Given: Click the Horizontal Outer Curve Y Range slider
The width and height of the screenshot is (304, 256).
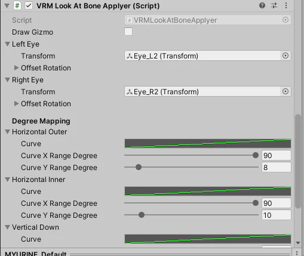Looking at the screenshot, I should pos(191,167).
